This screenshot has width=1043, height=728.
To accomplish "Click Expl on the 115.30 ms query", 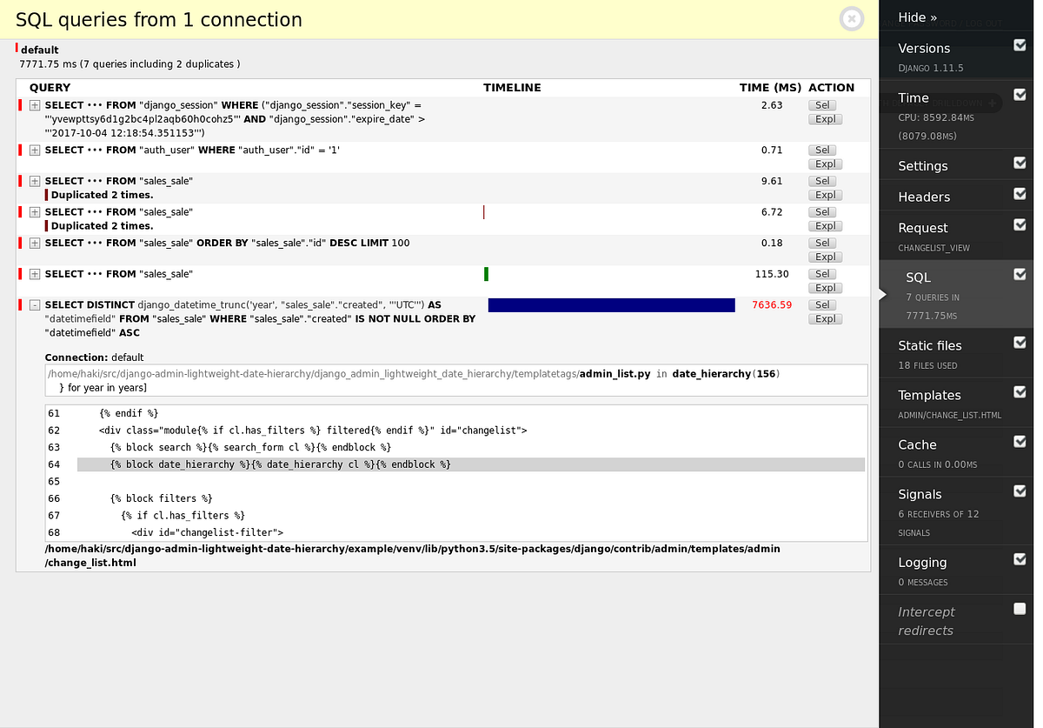I will coord(824,287).
